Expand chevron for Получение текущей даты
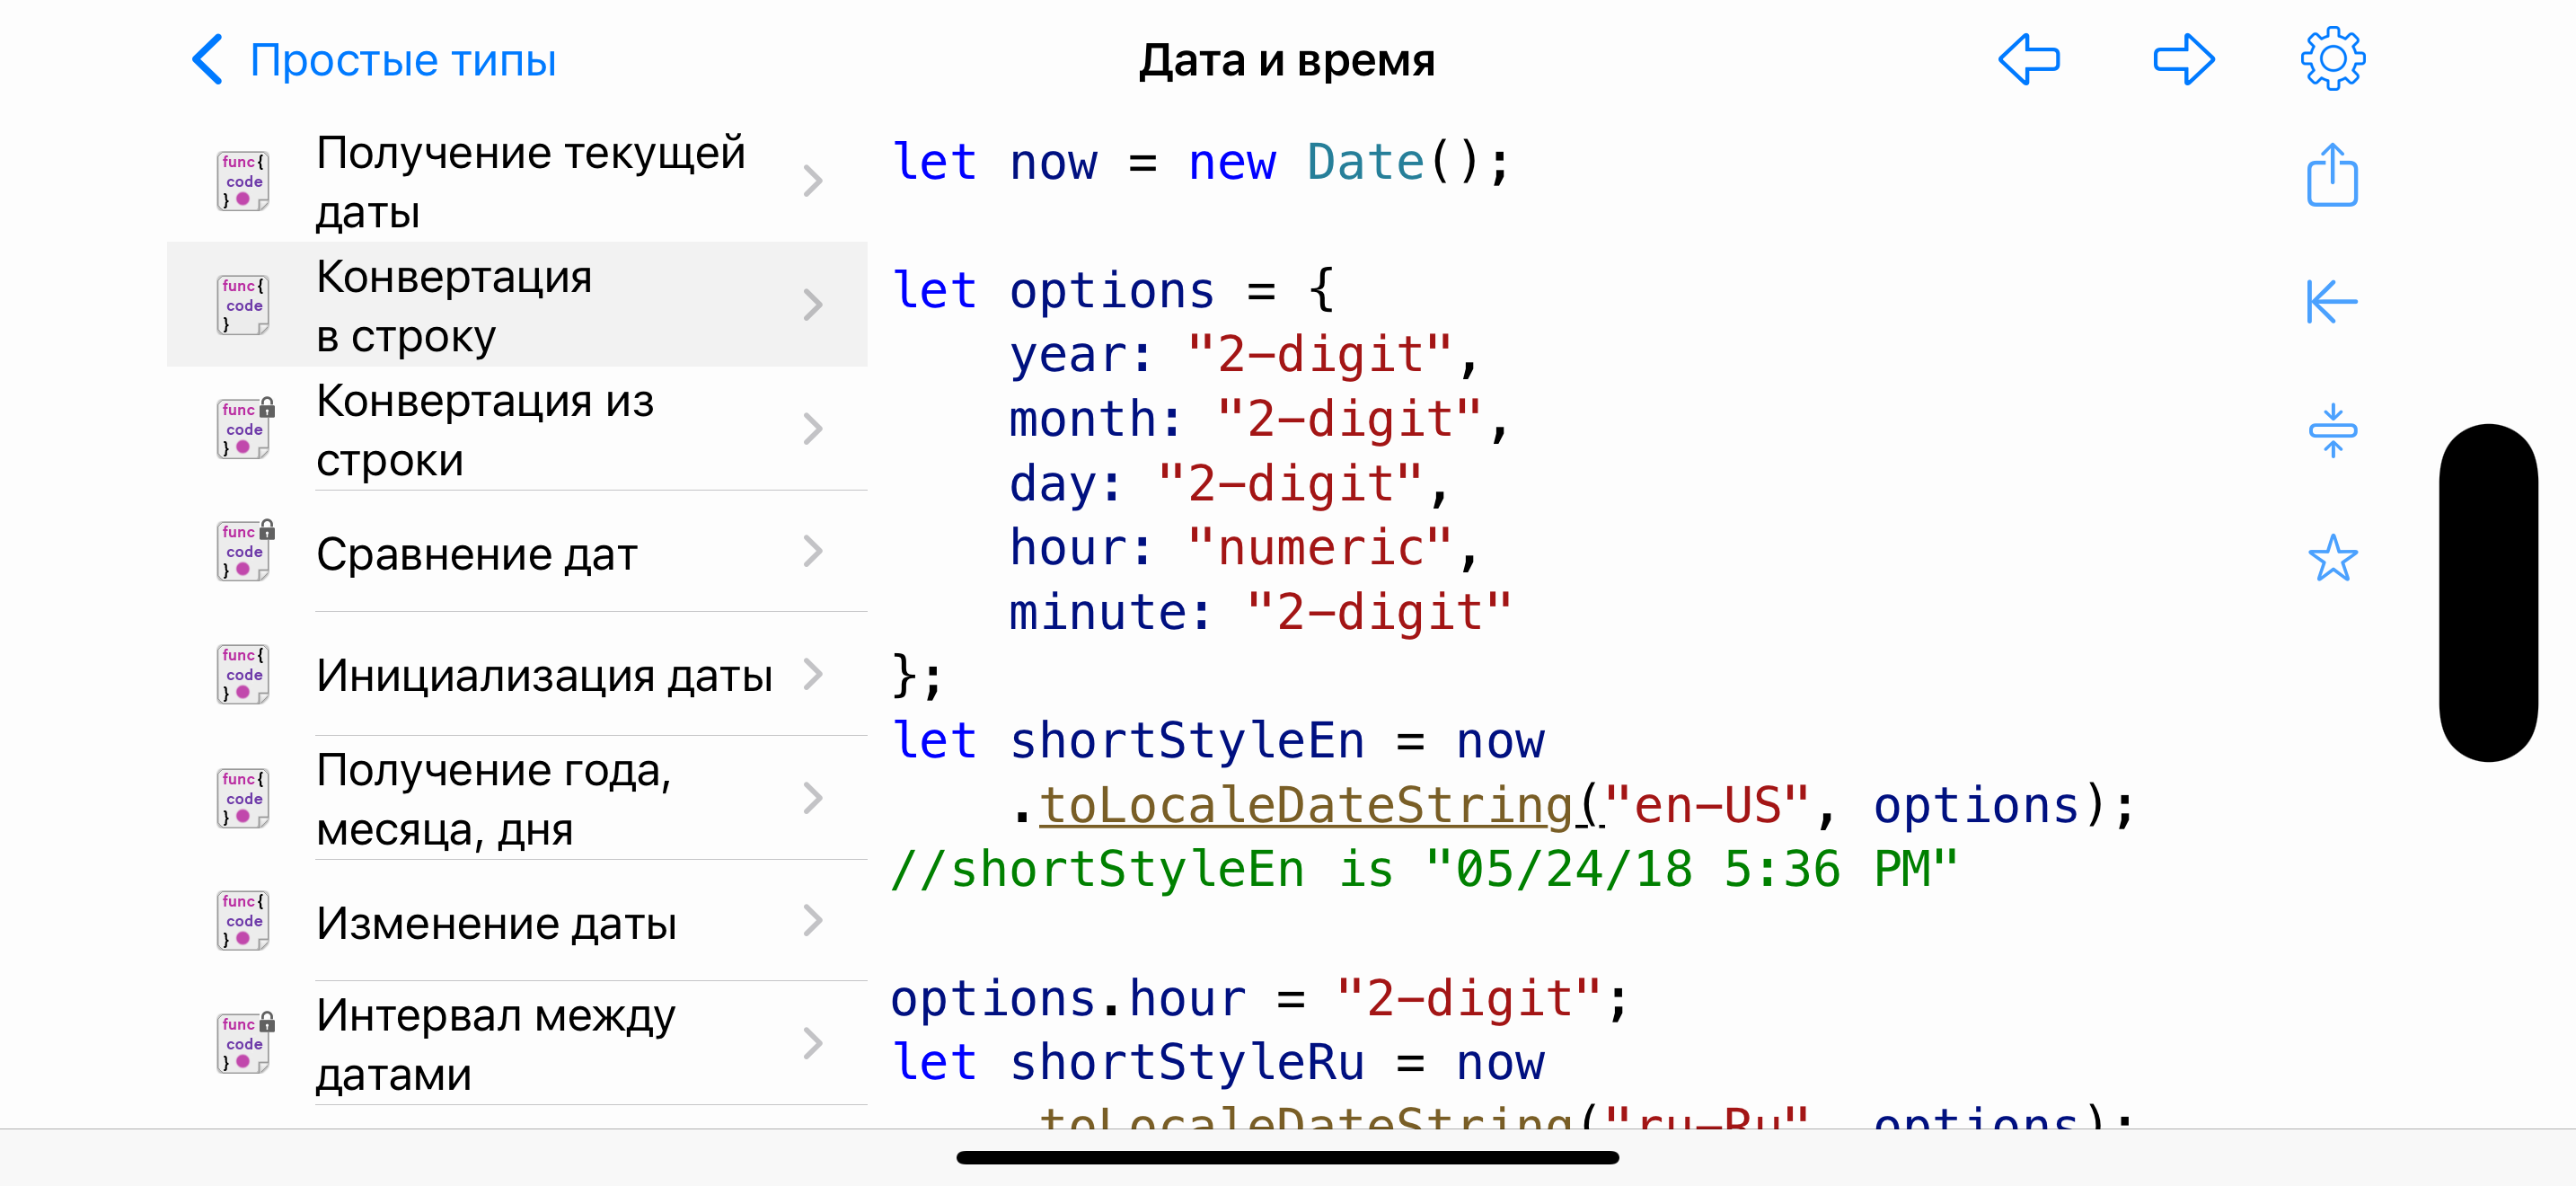 813,181
